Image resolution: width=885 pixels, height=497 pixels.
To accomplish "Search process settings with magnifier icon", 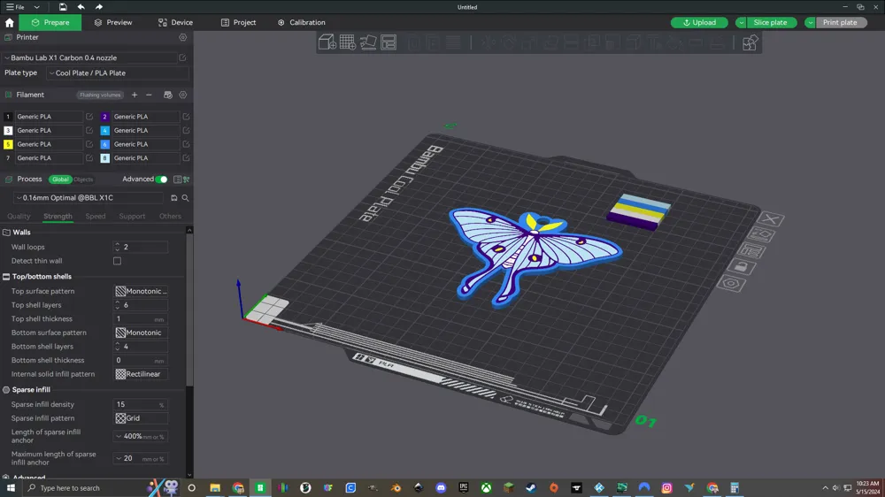I will click(x=185, y=198).
